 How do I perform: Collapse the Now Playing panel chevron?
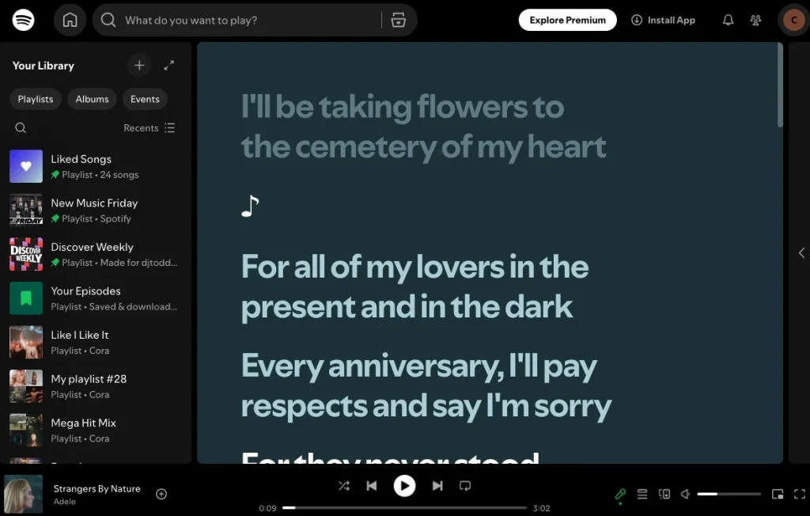pos(801,252)
